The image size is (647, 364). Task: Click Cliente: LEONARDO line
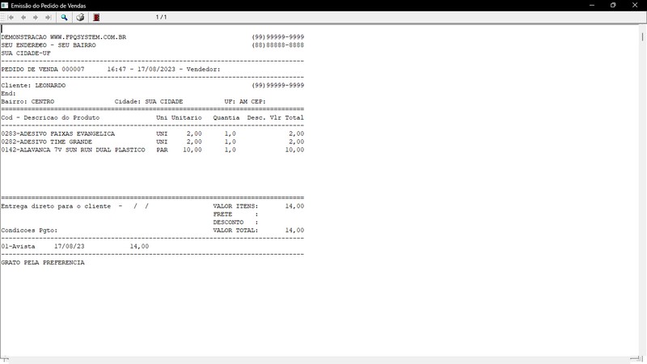[x=33, y=86]
